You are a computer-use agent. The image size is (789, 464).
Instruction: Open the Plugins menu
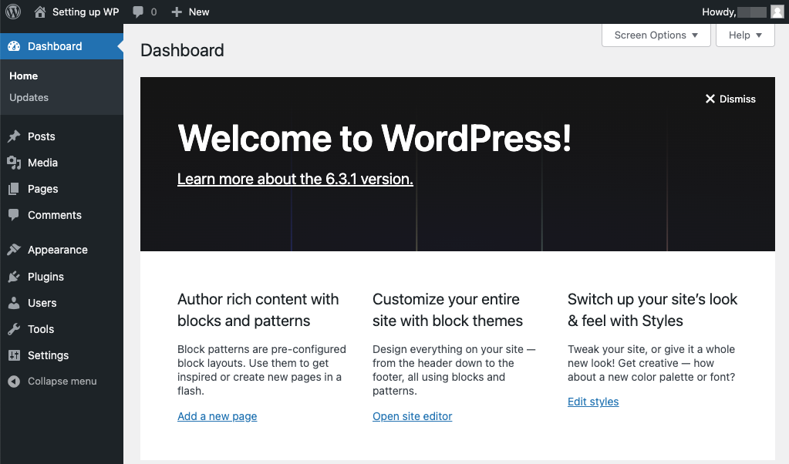(x=62, y=277)
